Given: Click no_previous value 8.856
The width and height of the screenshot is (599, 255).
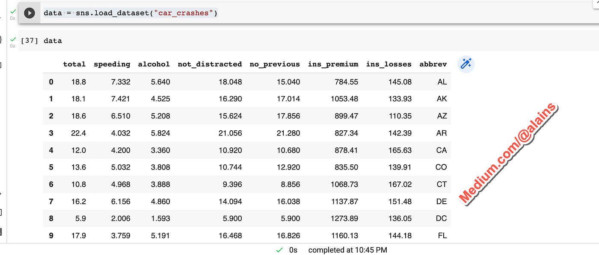Looking at the screenshot, I should pyautogui.click(x=291, y=184).
